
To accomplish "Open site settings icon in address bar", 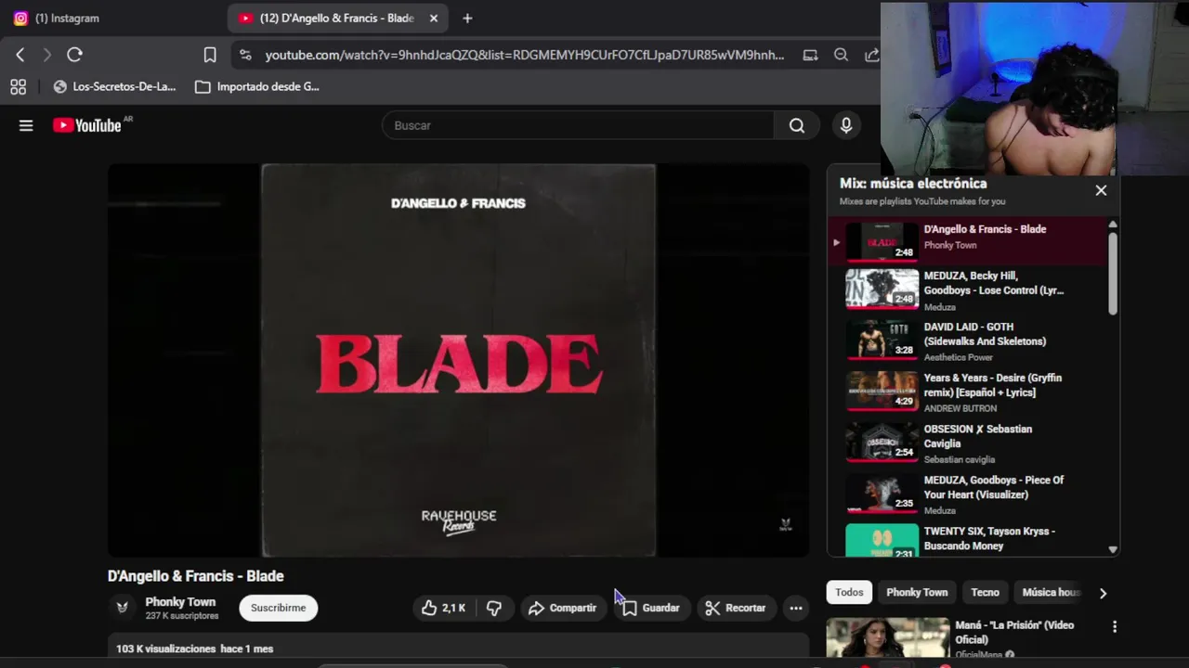I will [245, 55].
